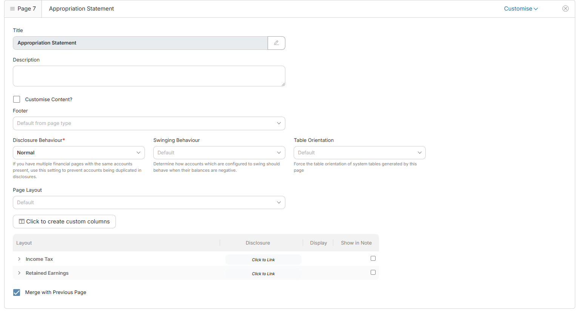This screenshot has width=576, height=311.
Task: Open the Footer dropdown
Action: click(149, 123)
